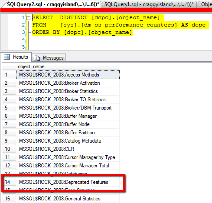Select the Buffer Node cell
The width and height of the screenshot is (212, 203).
click(68, 124)
